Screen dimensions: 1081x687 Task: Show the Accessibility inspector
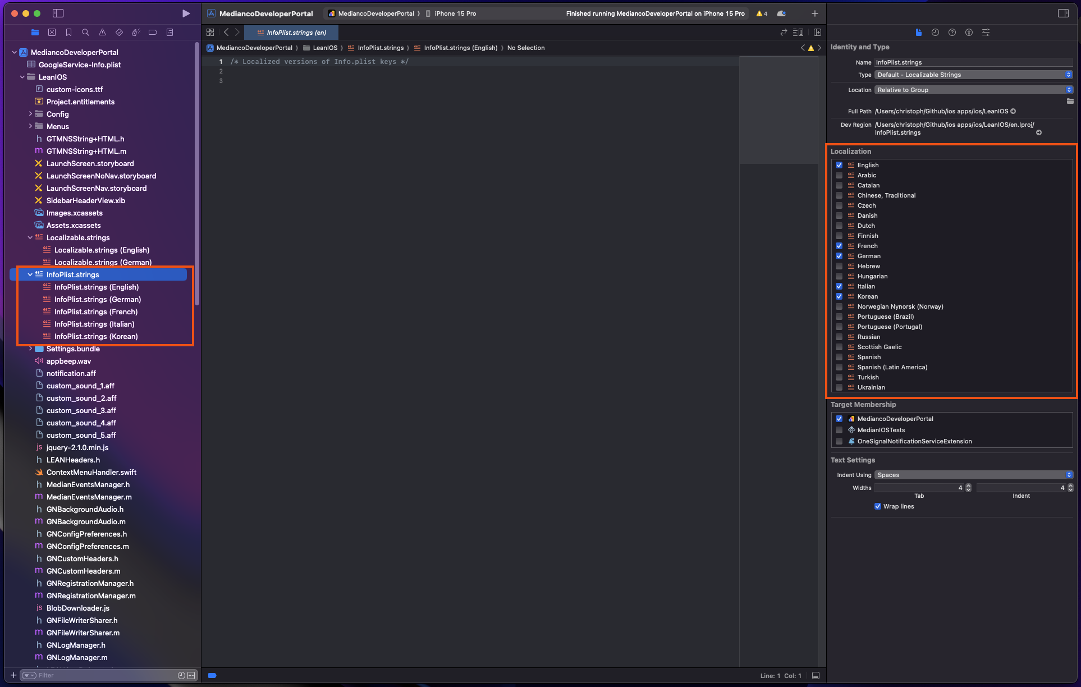tap(969, 32)
